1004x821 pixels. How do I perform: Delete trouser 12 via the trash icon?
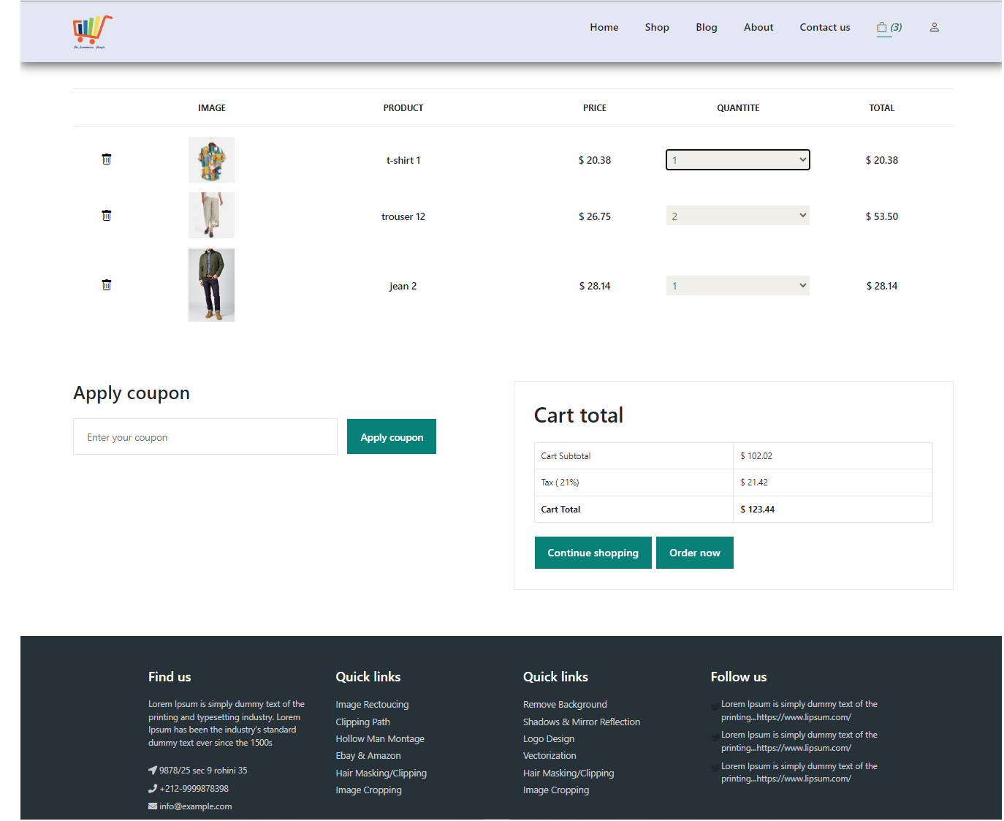[x=107, y=215]
